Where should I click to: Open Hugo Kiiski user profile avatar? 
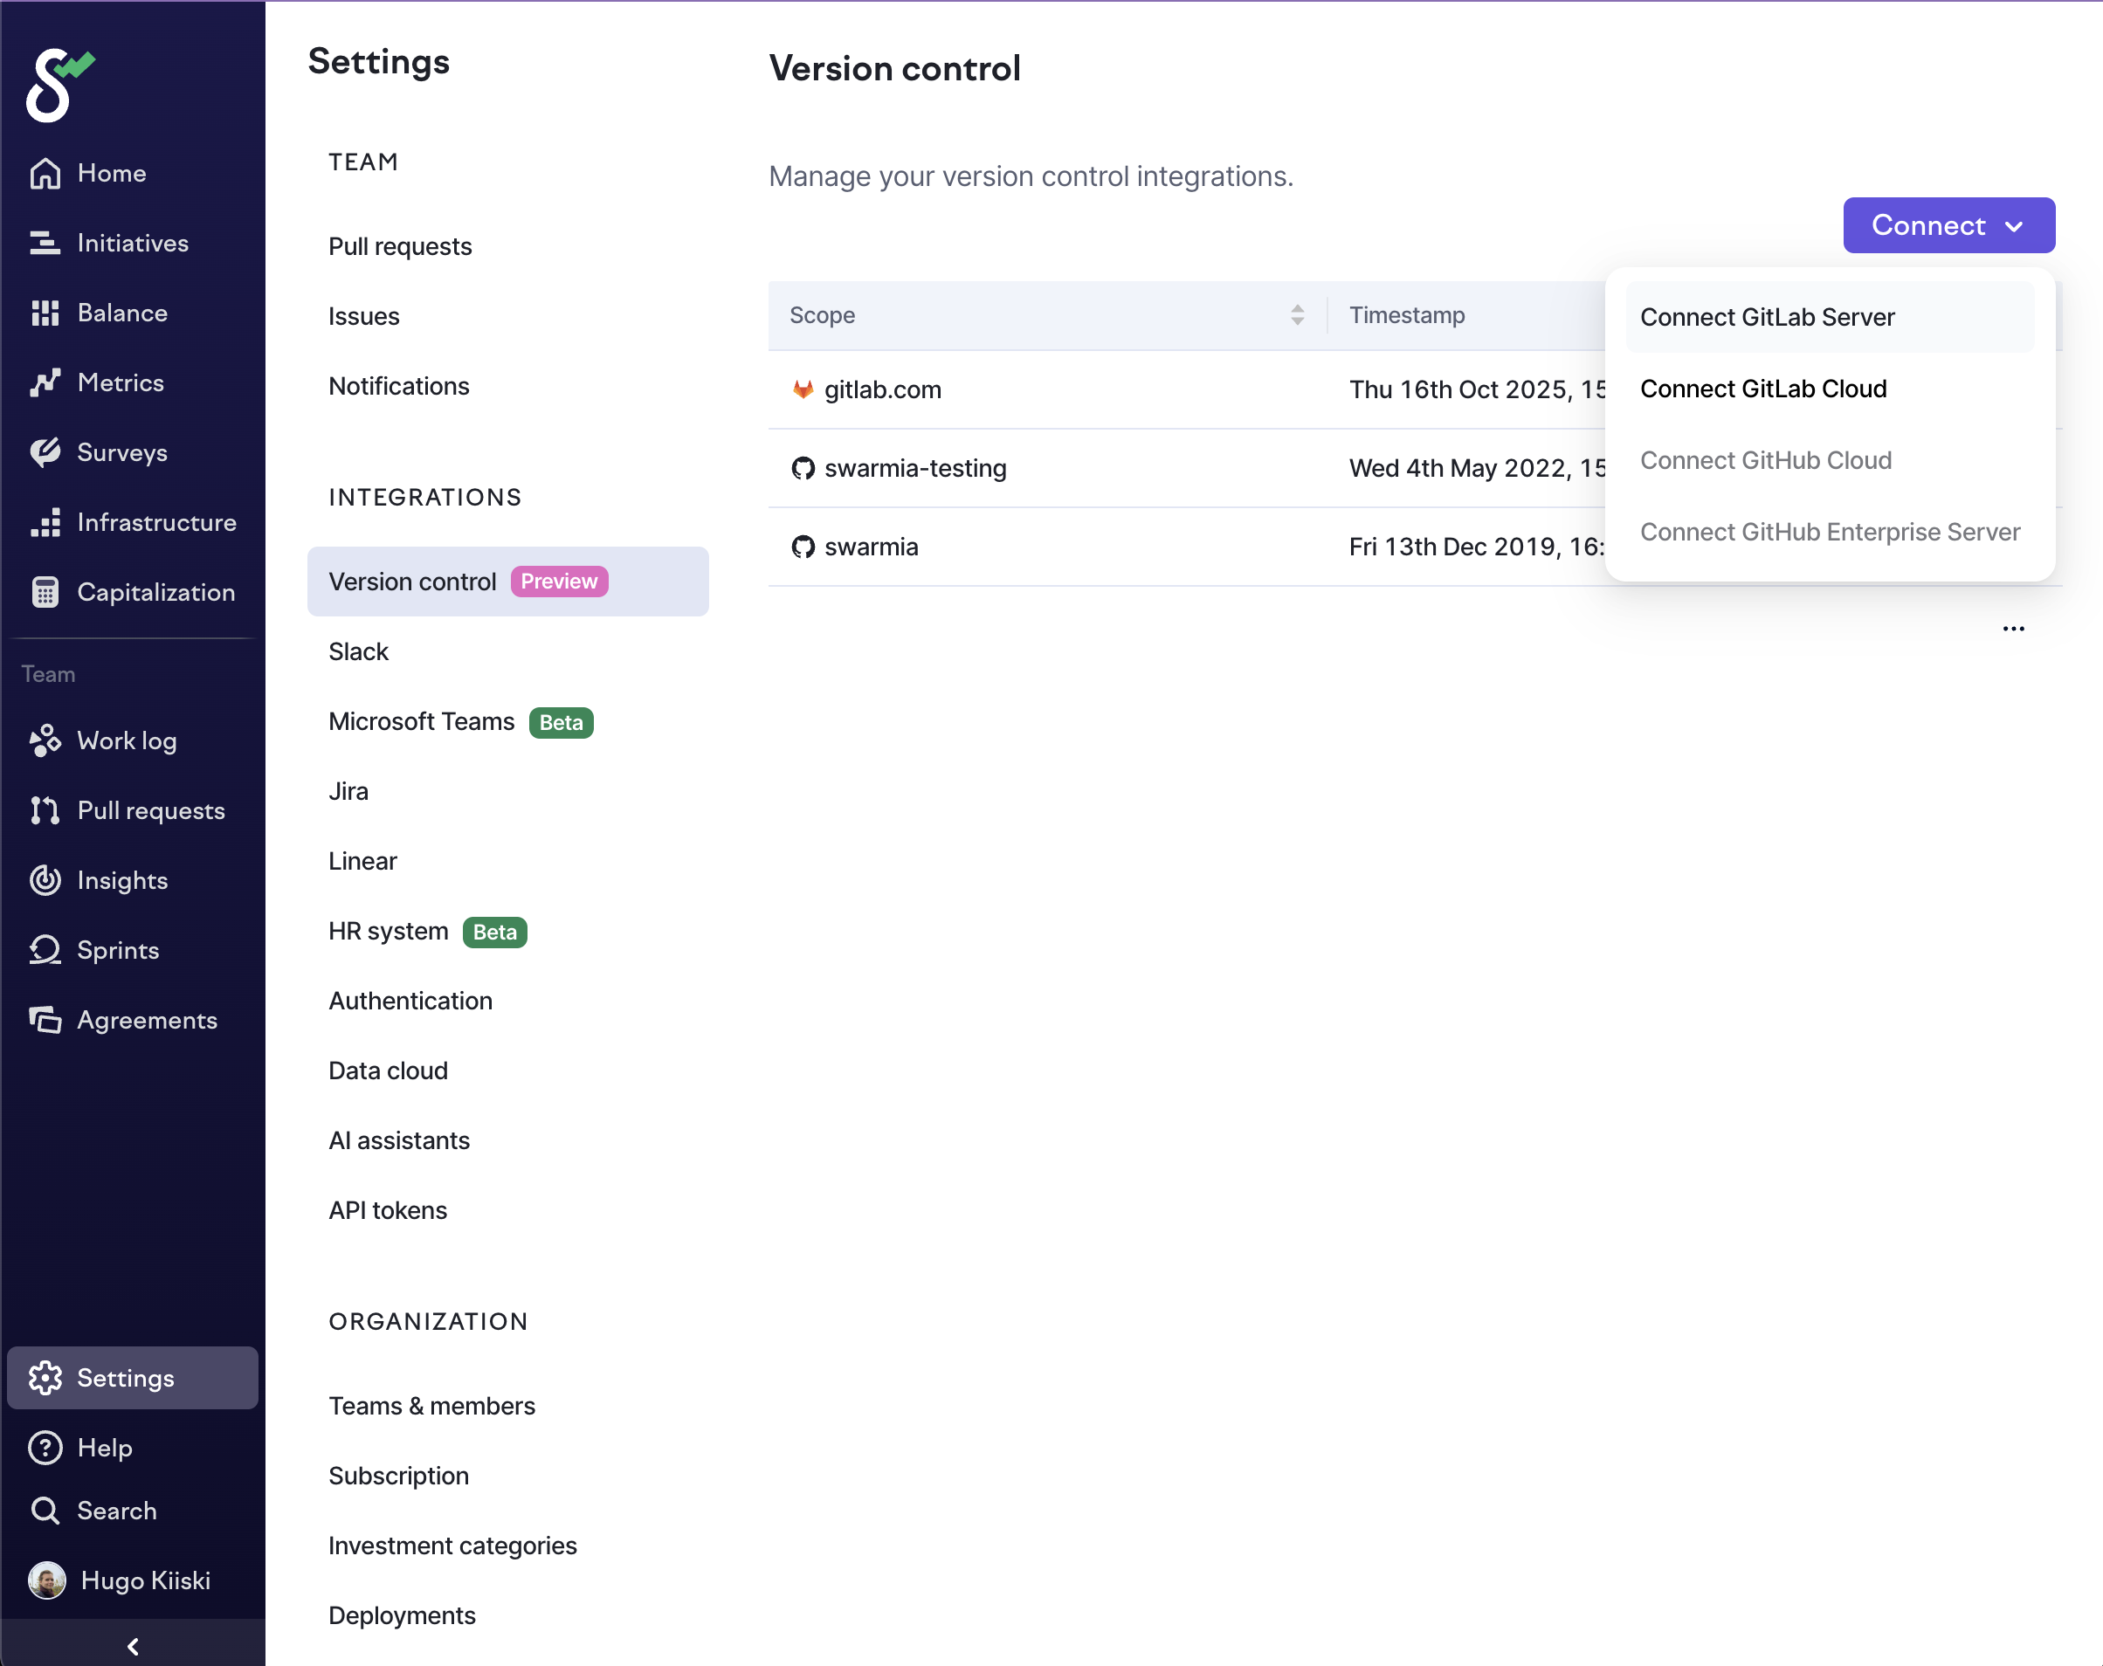tap(45, 1580)
